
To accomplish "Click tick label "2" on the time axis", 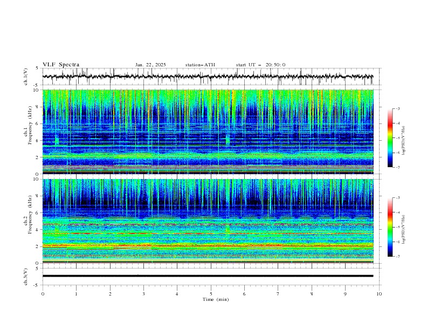I will pyautogui.click(x=110, y=294).
